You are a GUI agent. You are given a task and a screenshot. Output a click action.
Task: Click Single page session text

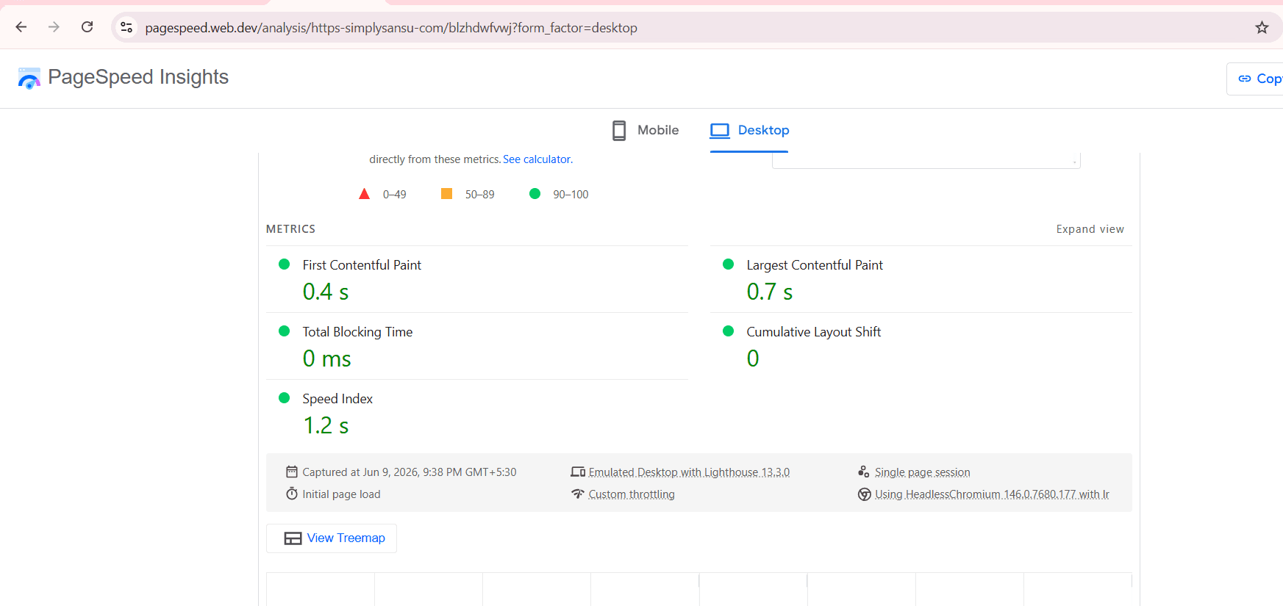click(x=922, y=472)
